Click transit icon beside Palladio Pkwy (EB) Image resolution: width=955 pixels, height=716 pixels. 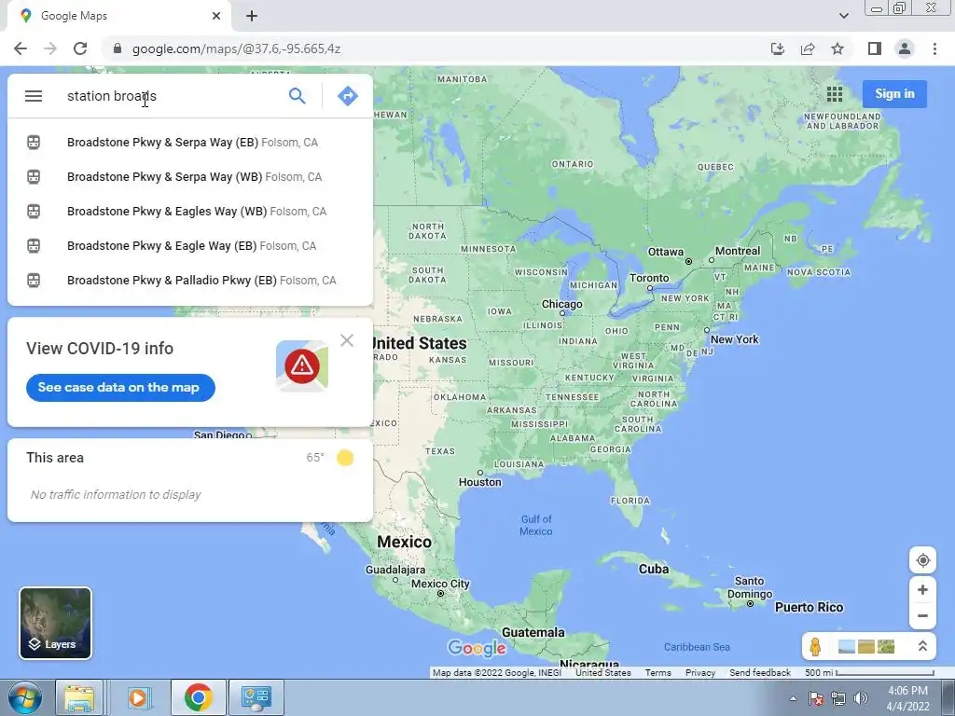(34, 281)
